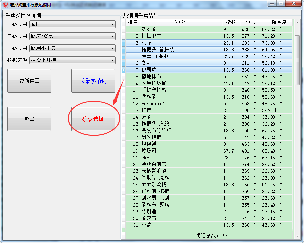Sort by the 排名 column header
The image size is (304, 243).
(x=132, y=22)
